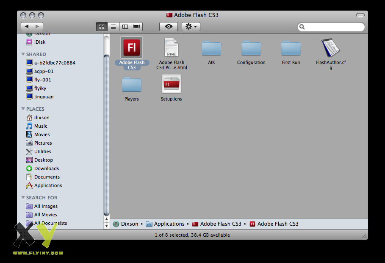
Task: Open the dixson home folder
Action: (x=38, y=118)
